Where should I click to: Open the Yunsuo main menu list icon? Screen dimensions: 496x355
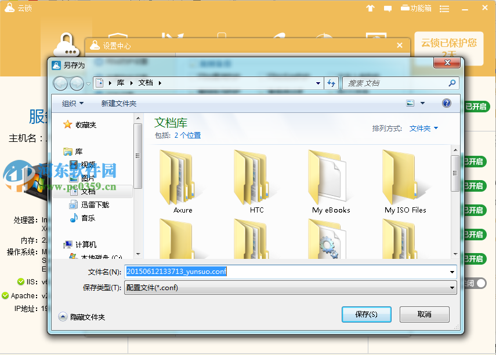tap(444, 9)
